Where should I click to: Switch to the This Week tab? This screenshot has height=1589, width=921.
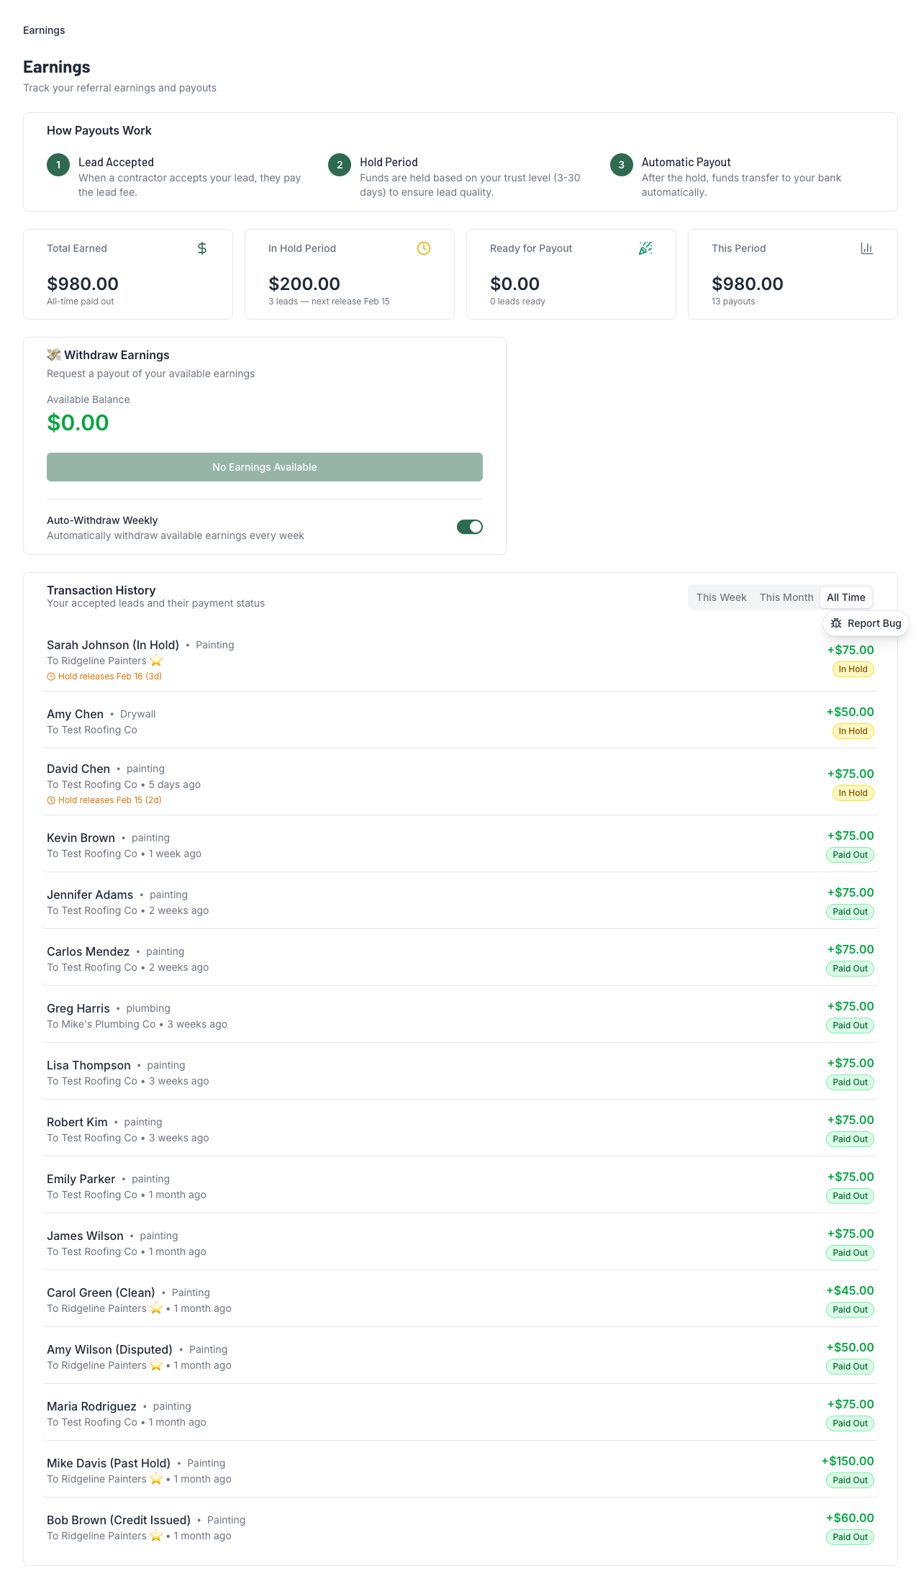tap(721, 597)
